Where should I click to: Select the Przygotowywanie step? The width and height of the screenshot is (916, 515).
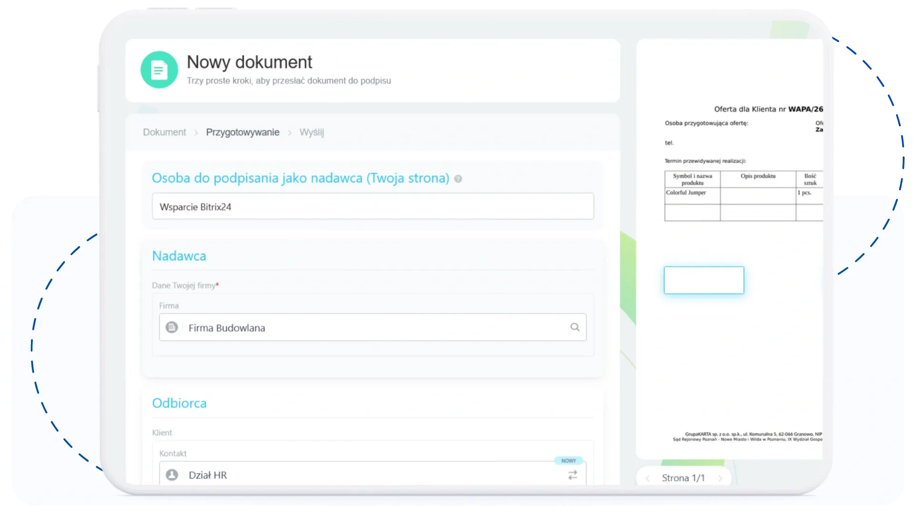(242, 133)
